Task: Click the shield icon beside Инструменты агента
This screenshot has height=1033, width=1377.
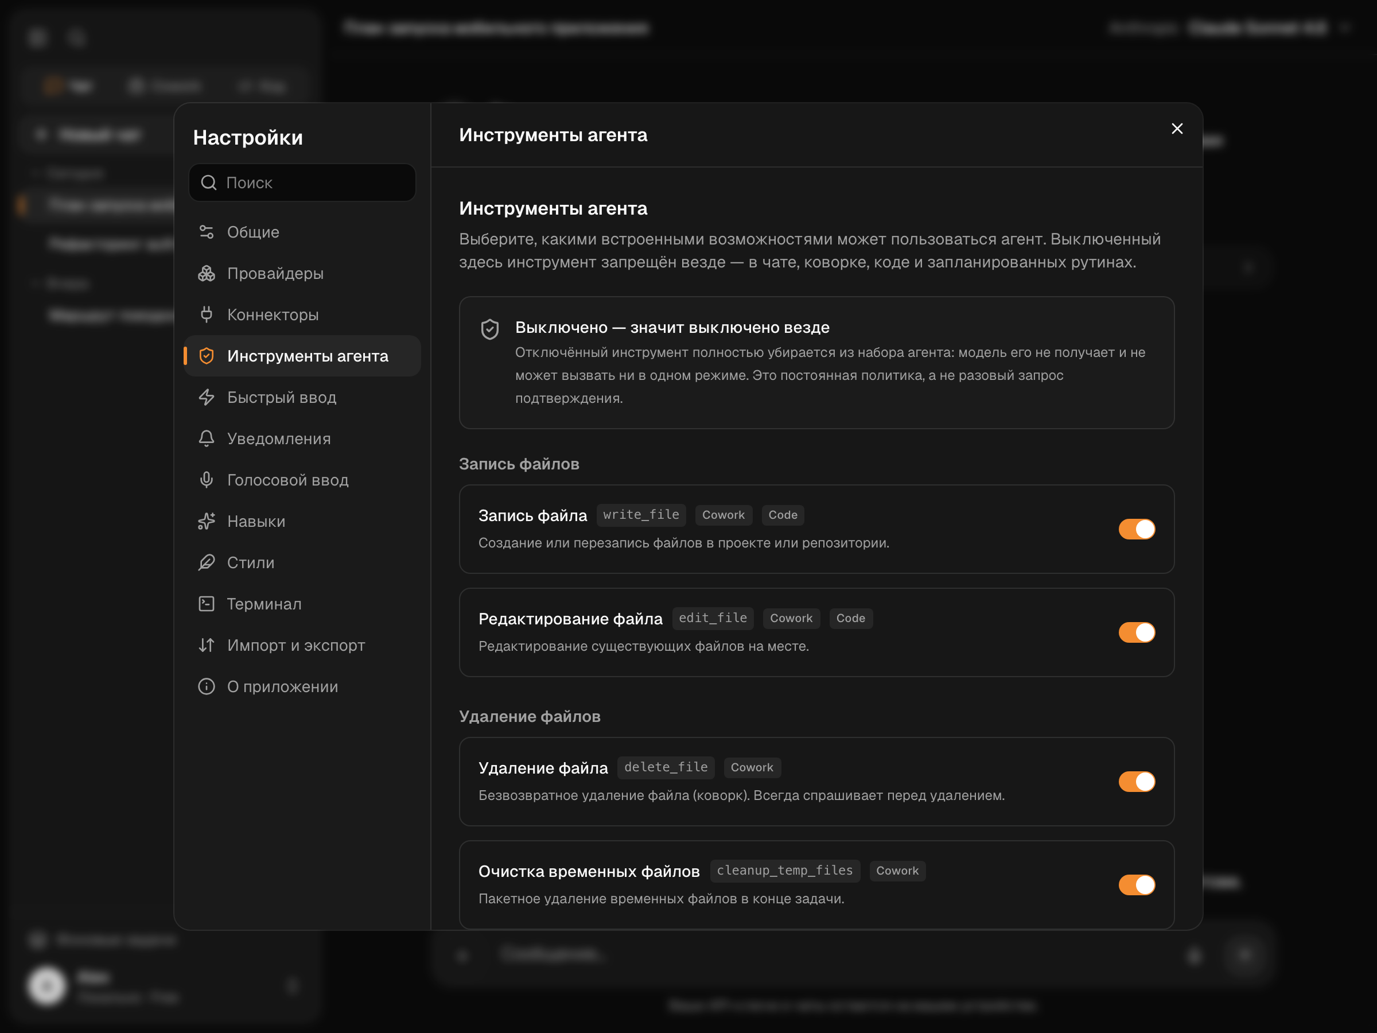Action: tap(207, 356)
